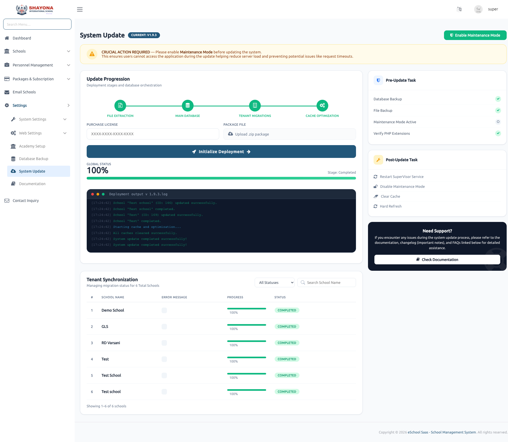Screen dimensions: 508x442
Task: Click the yellow warning triangle icon
Action: pos(92,54)
